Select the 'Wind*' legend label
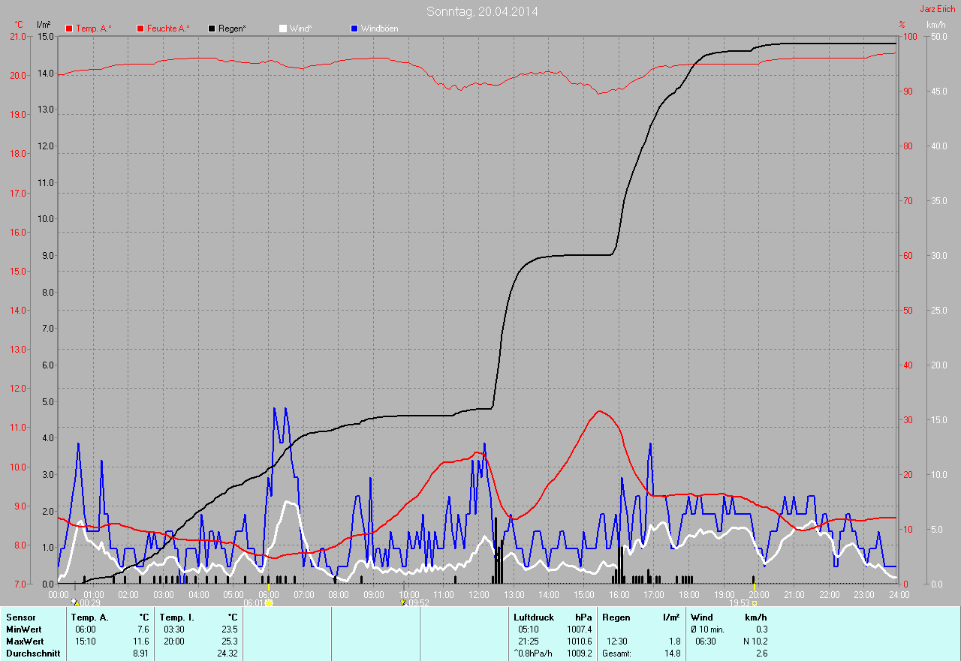961x661 pixels. pos(301,29)
